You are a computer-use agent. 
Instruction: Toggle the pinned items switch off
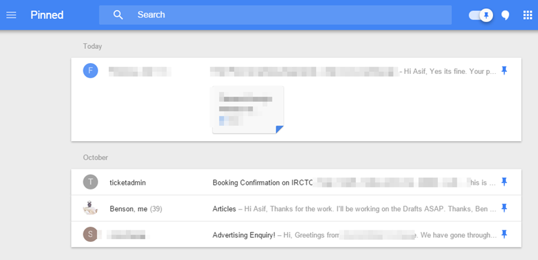click(481, 15)
